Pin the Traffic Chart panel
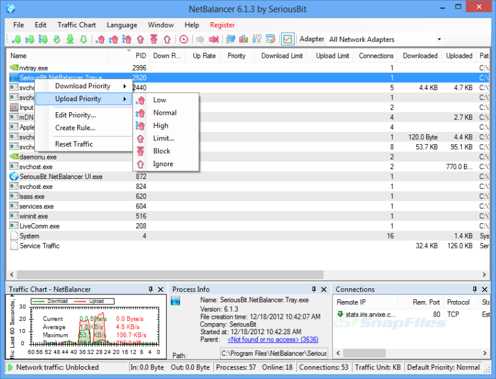Screen dimensions: 496x379 151,289
